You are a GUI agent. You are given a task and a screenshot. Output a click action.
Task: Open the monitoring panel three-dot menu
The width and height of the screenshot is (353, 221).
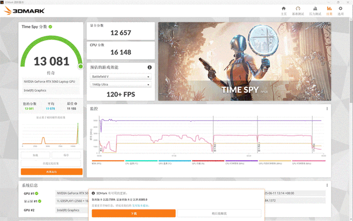[327, 109]
